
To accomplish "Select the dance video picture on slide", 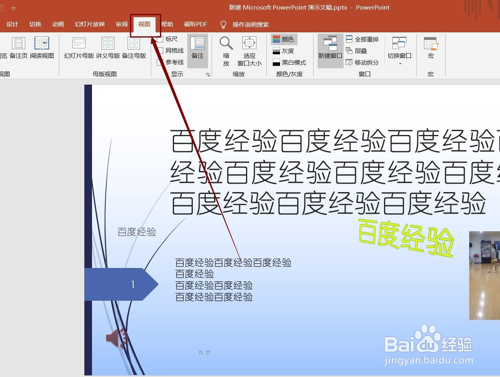I will point(484,276).
